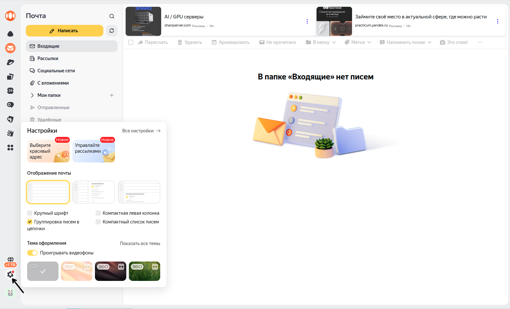This screenshot has width=510, height=309.
Task: Uncheck Группировка писем в цепочки
Action: pos(30,222)
